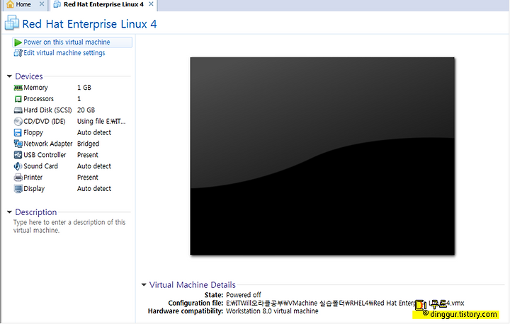Select the USB Controller icon

18,155
